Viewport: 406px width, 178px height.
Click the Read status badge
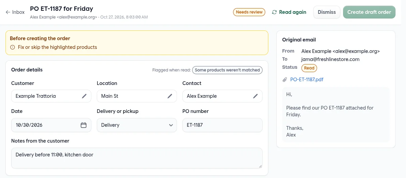(x=309, y=68)
